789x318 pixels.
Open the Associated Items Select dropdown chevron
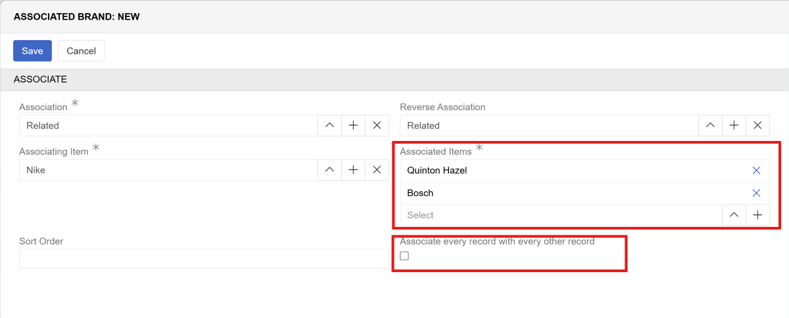click(734, 215)
